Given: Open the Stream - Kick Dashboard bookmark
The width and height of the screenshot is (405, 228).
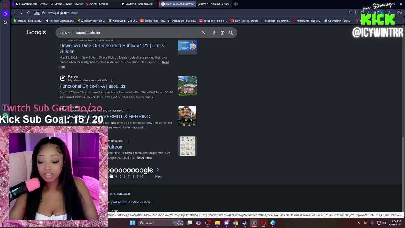Looking at the screenshot, I should pyautogui.click(x=28, y=21).
